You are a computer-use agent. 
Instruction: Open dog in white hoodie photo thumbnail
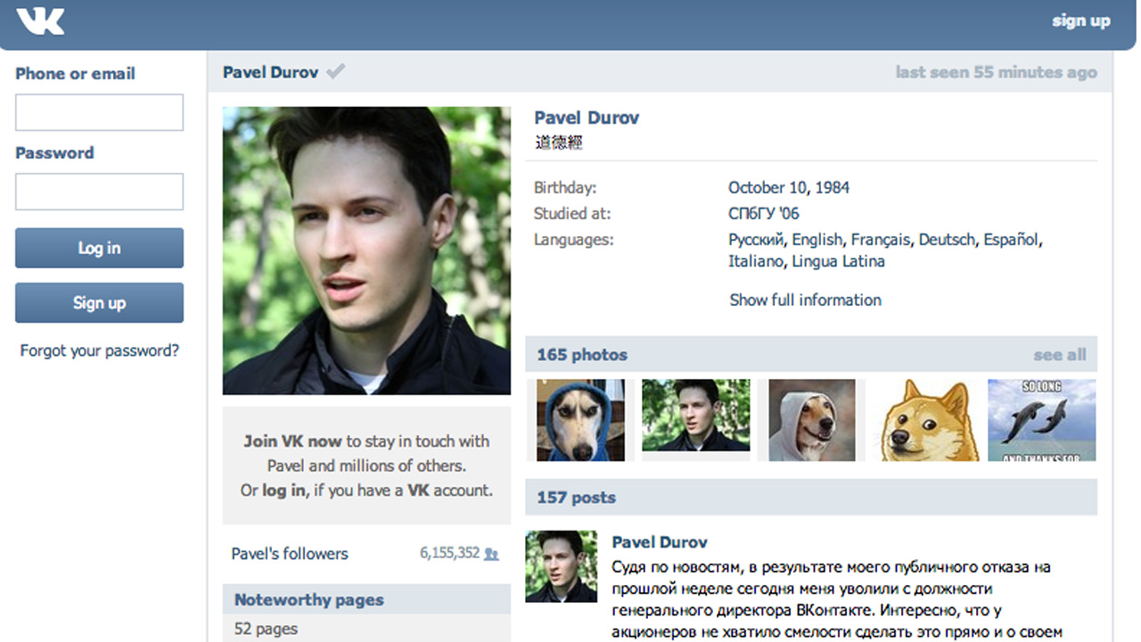tap(811, 420)
